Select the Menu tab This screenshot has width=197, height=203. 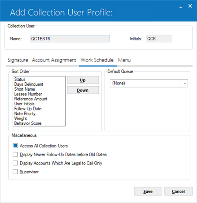pyautogui.click(x=124, y=60)
